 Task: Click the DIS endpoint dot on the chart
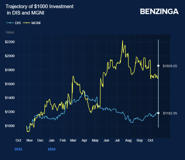click(158, 113)
